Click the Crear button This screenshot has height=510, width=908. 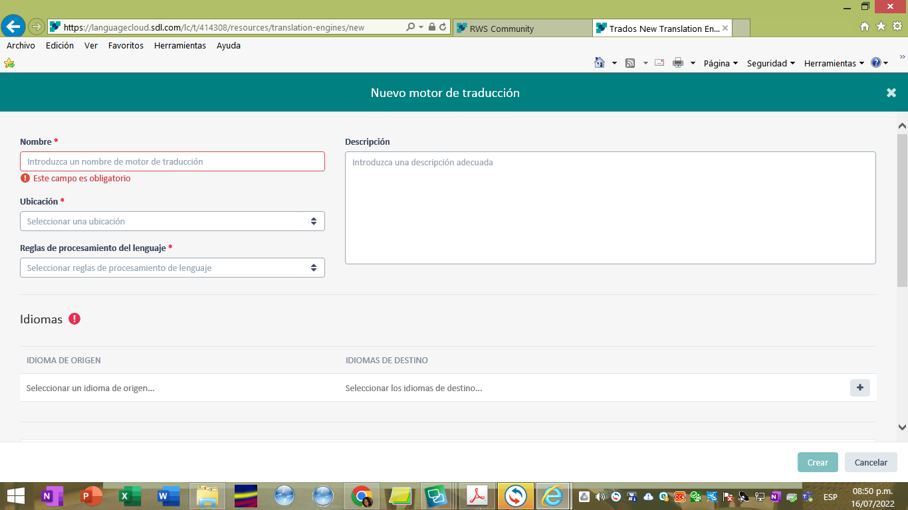click(x=818, y=462)
